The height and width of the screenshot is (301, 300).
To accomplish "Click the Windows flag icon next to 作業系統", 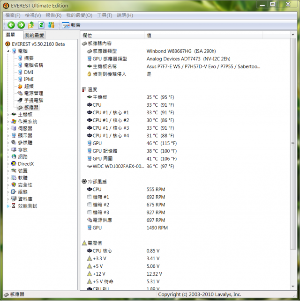I will click(x=14, y=122).
